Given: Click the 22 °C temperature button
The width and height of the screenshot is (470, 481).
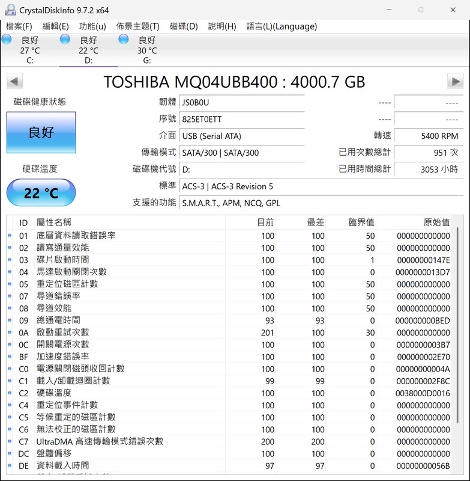Looking at the screenshot, I should [41, 192].
